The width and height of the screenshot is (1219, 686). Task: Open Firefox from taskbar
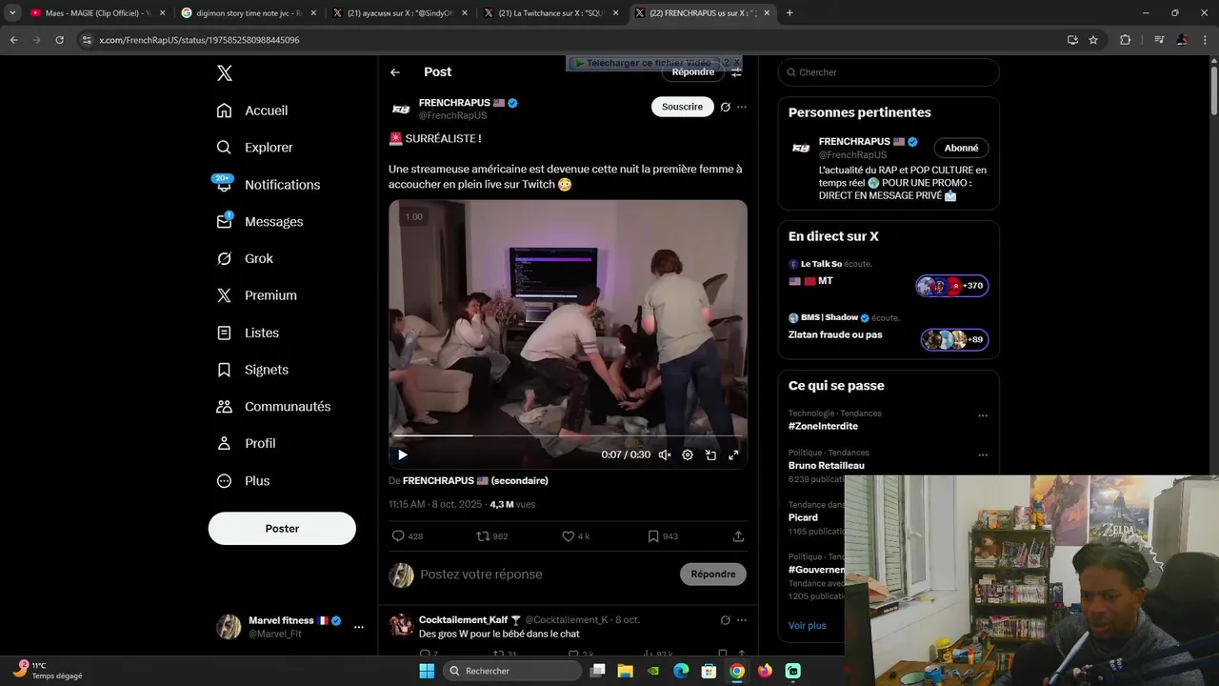[765, 671]
